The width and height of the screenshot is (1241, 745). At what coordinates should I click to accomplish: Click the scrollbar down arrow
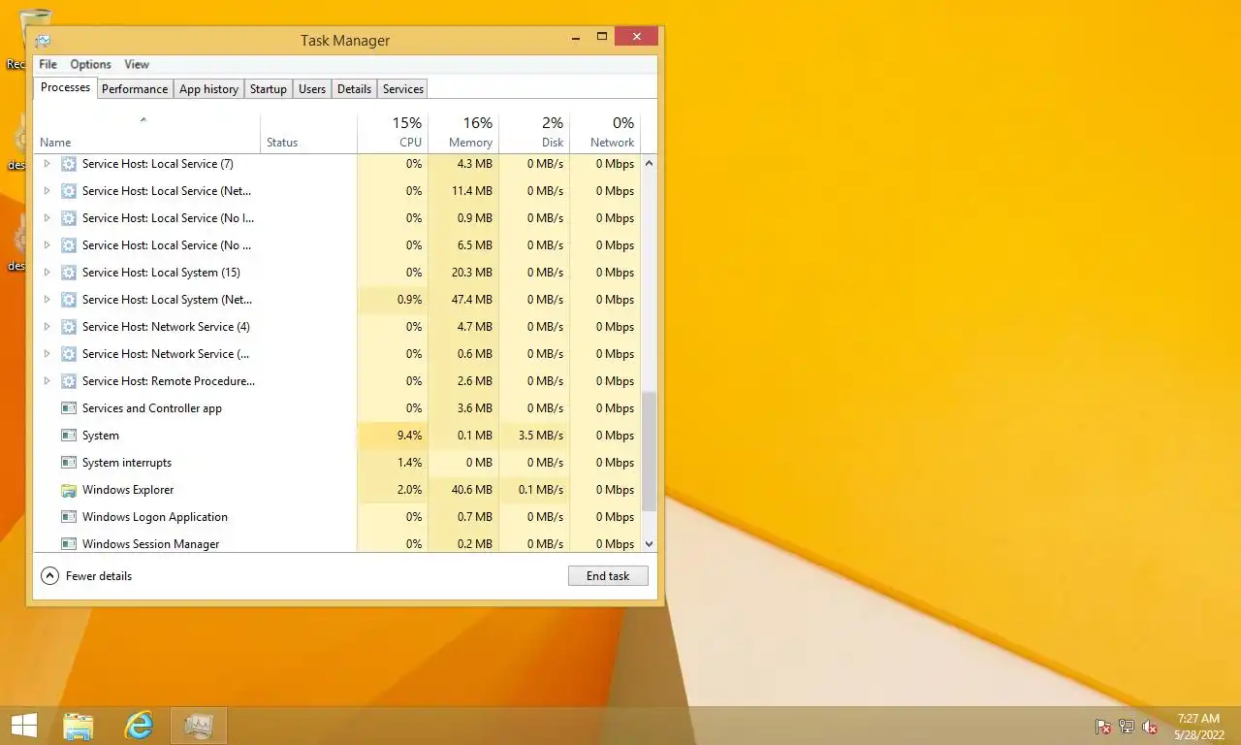click(649, 544)
